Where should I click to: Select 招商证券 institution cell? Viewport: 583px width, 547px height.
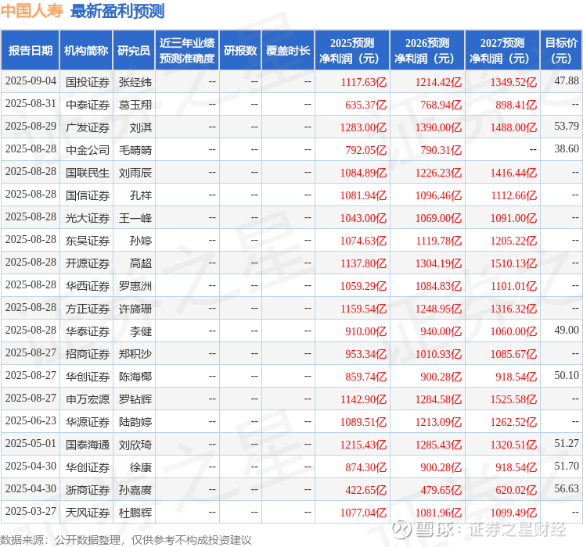click(x=88, y=354)
